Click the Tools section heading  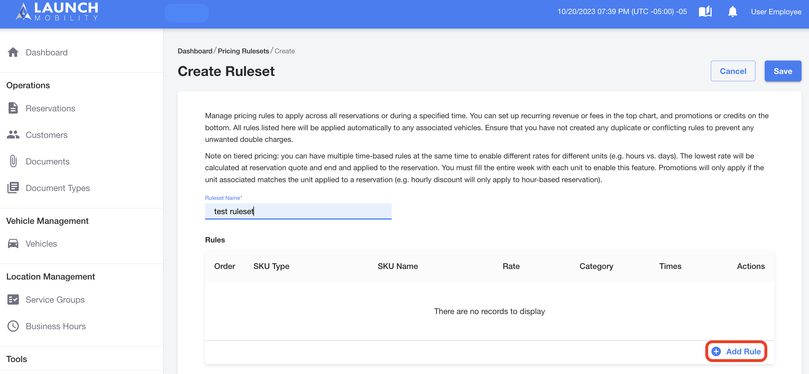(17, 359)
